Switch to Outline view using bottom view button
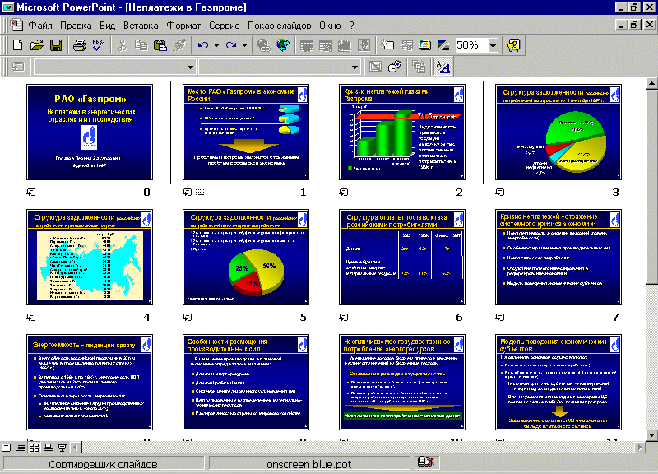The height and width of the screenshot is (474, 658). point(20,448)
